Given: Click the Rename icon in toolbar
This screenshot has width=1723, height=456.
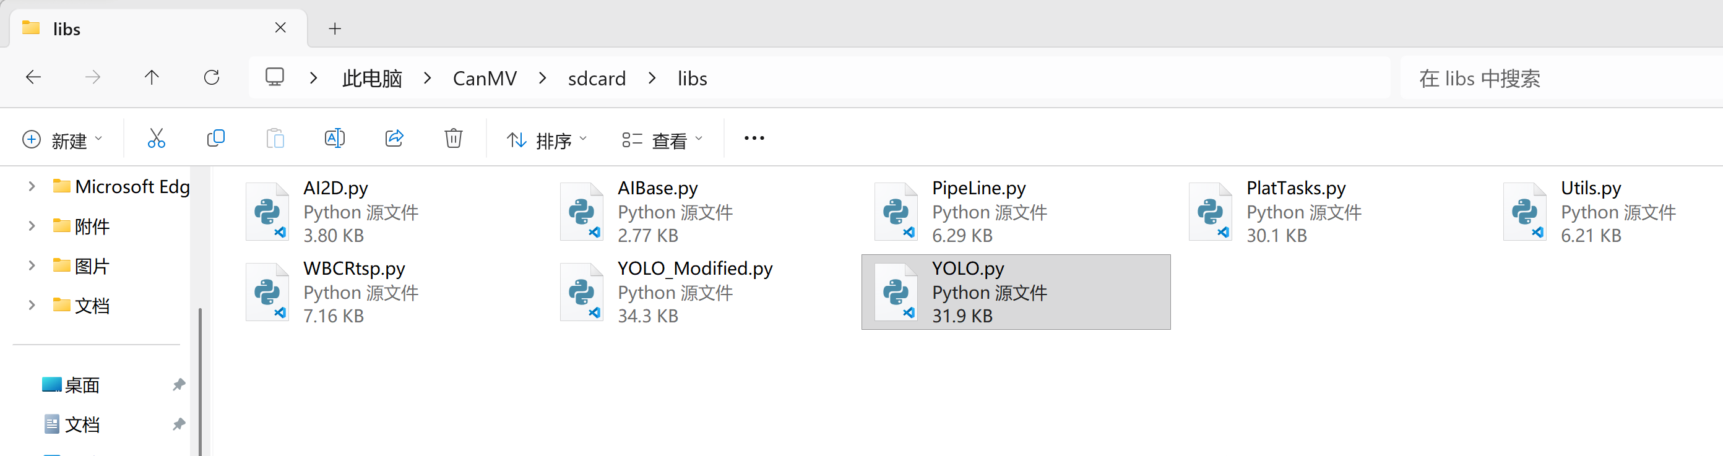Looking at the screenshot, I should point(334,139).
